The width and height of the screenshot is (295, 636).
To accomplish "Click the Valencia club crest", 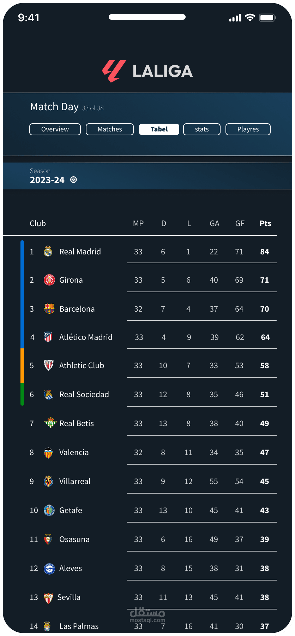I will tap(48, 453).
